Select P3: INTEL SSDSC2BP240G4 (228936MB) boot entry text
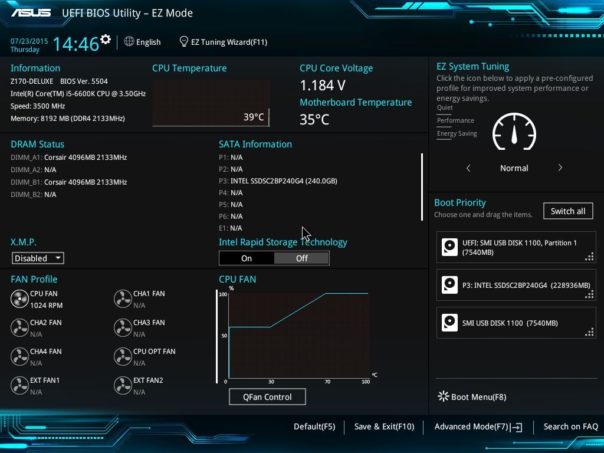The height and width of the screenshot is (453, 604). click(526, 285)
